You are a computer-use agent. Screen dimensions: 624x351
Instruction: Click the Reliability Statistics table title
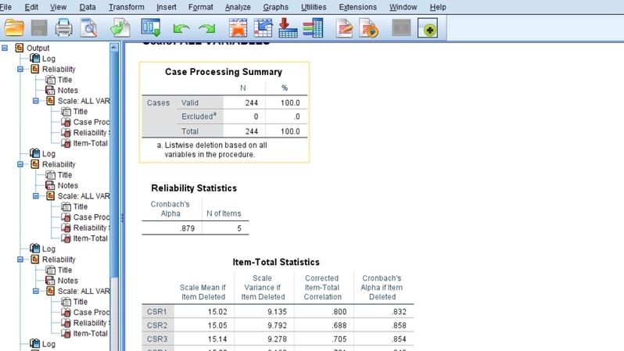click(194, 188)
